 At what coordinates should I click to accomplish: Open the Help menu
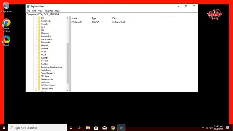58,11
